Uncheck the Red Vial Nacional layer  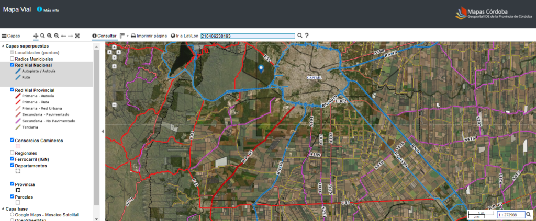(13, 65)
